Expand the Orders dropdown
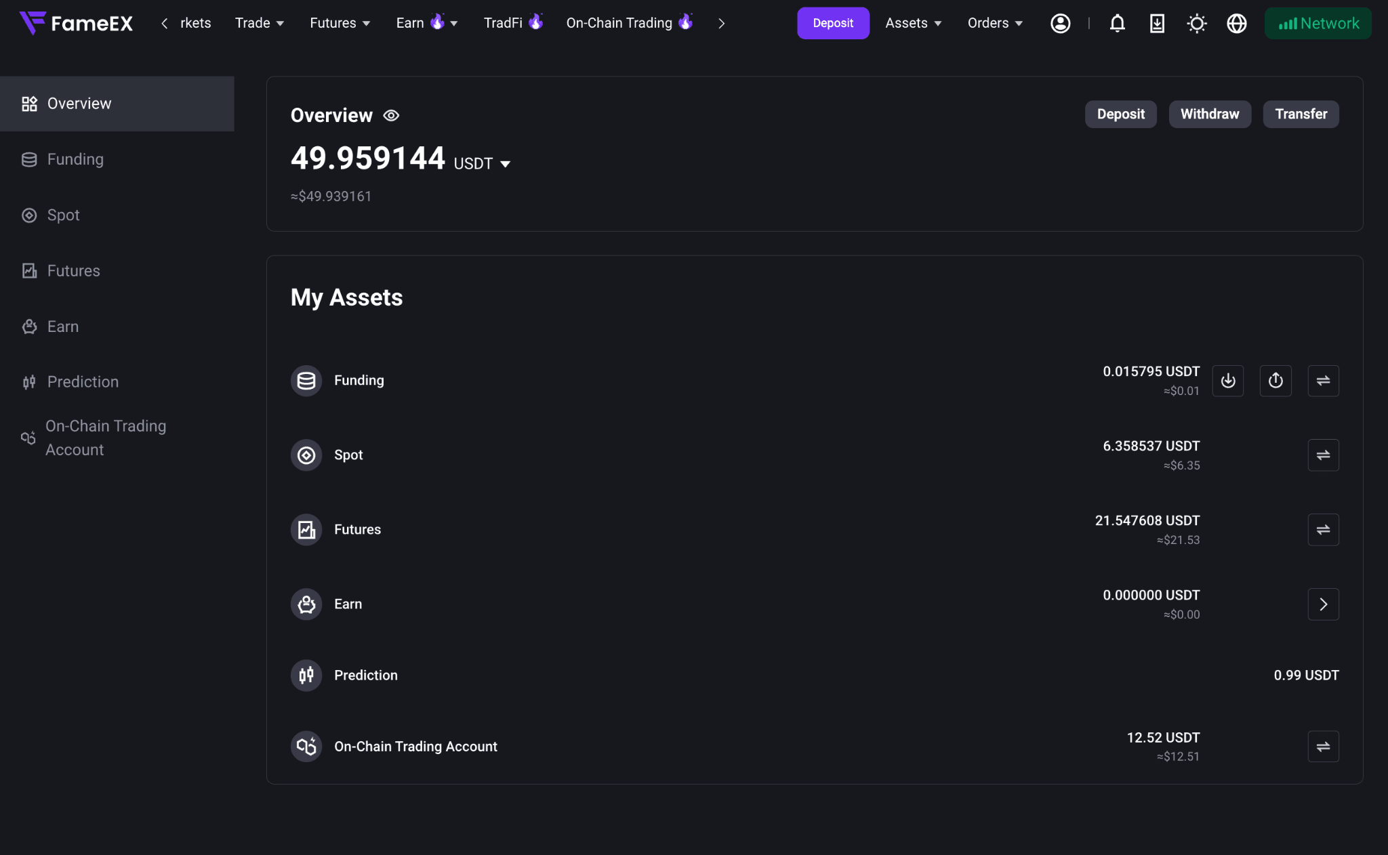Screen dimensions: 1388x855 point(995,23)
